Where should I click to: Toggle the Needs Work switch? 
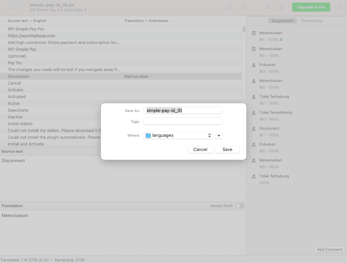point(240,206)
